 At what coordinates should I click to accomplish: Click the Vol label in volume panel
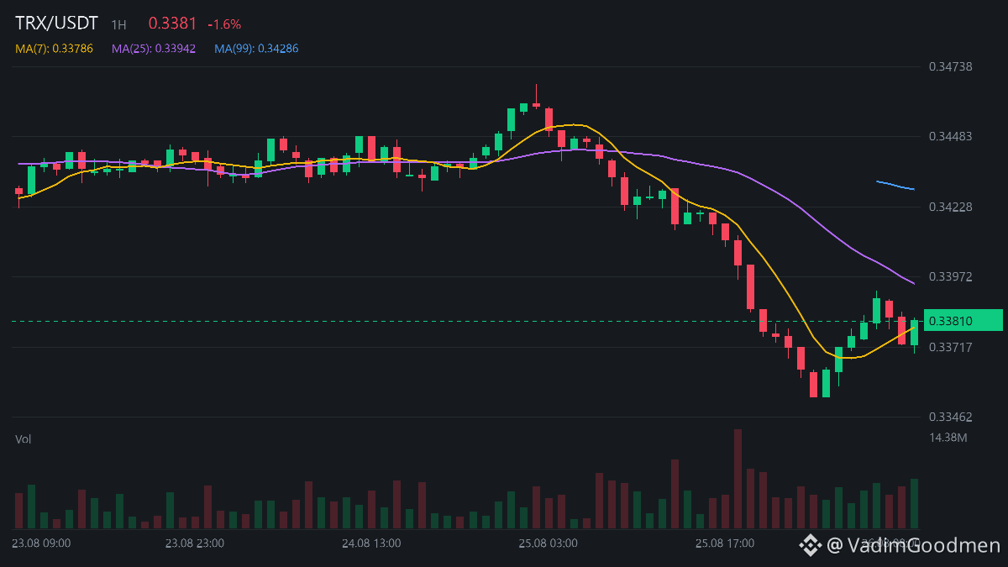(x=24, y=439)
